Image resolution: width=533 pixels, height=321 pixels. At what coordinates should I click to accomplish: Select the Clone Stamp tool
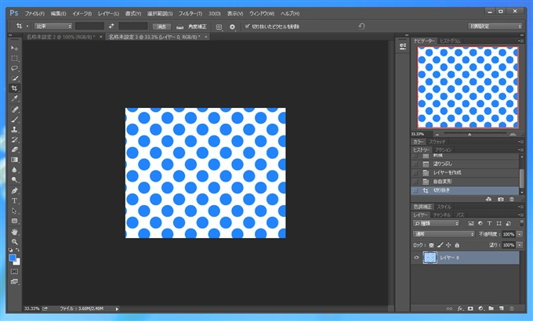14,129
